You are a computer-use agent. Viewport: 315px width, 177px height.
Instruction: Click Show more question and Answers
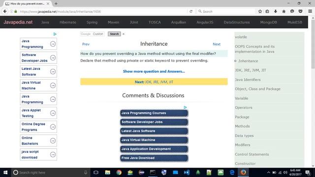(x=154, y=71)
